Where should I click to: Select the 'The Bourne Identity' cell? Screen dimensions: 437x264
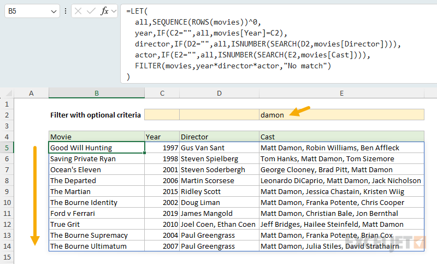(97, 202)
